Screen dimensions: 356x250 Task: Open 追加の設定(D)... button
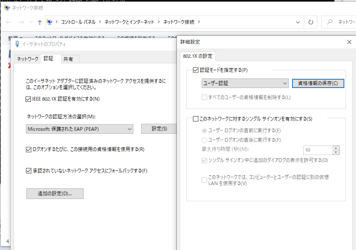click(55, 194)
